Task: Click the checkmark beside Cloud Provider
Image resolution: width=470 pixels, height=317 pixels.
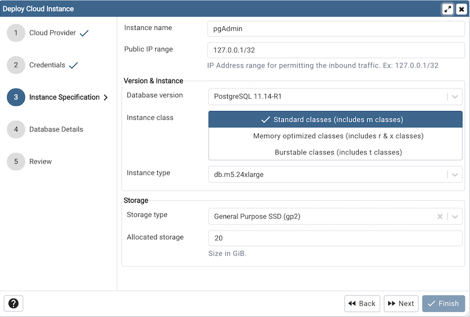Action: pyautogui.click(x=84, y=33)
